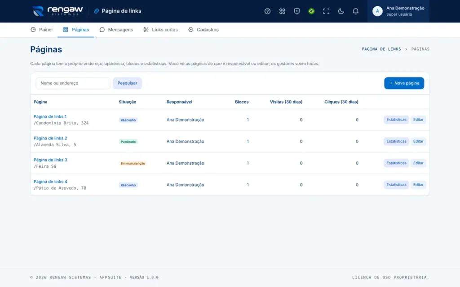
Task: Click the address /Feira Sá
Action: [x=45, y=166]
